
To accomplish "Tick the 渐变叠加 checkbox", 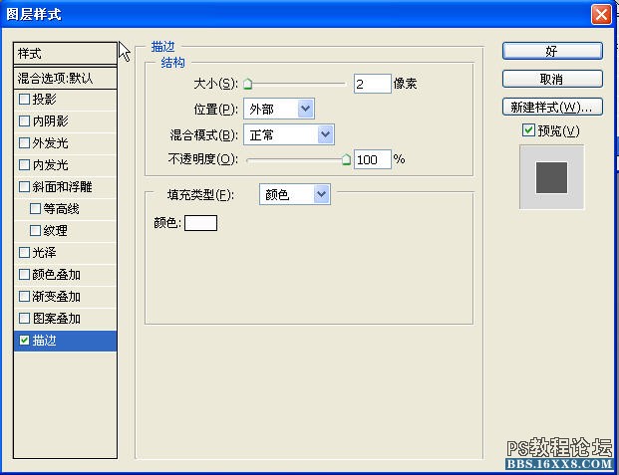I will coord(25,297).
